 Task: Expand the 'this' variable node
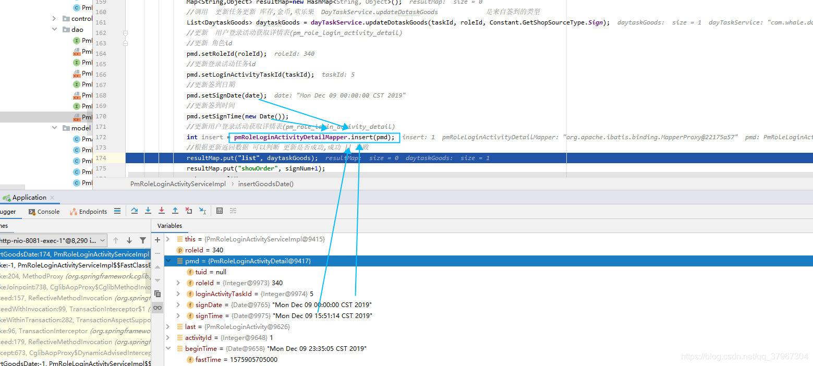point(168,239)
